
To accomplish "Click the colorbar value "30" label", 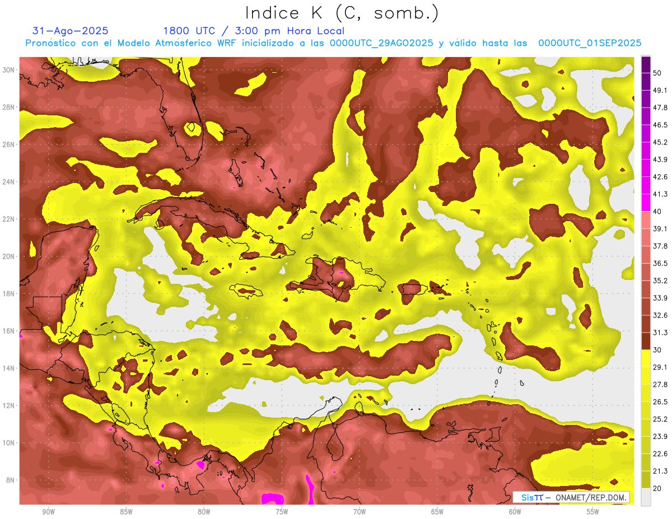I will pos(657,350).
